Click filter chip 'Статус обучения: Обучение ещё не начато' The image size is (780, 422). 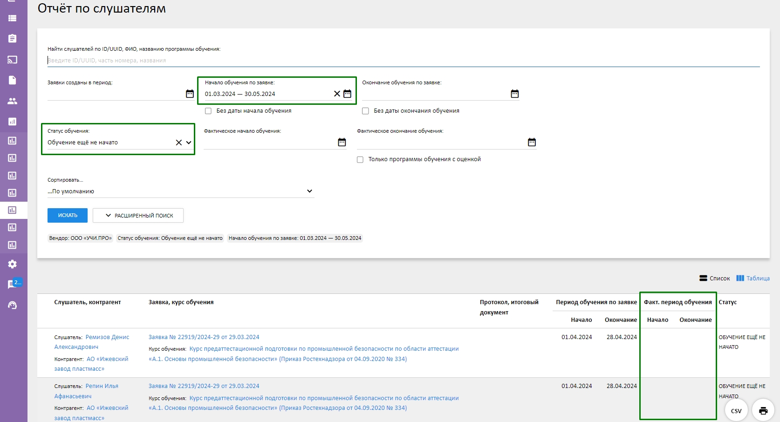(170, 238)
